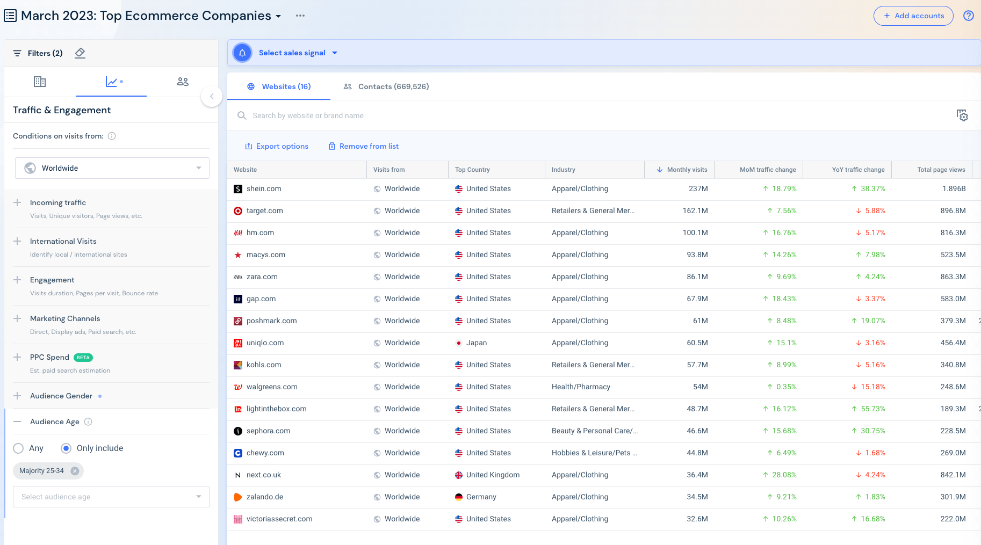The width and height of the screenshot is (981, 545).
Task: Click Remove from list
Action: point(364,146)
